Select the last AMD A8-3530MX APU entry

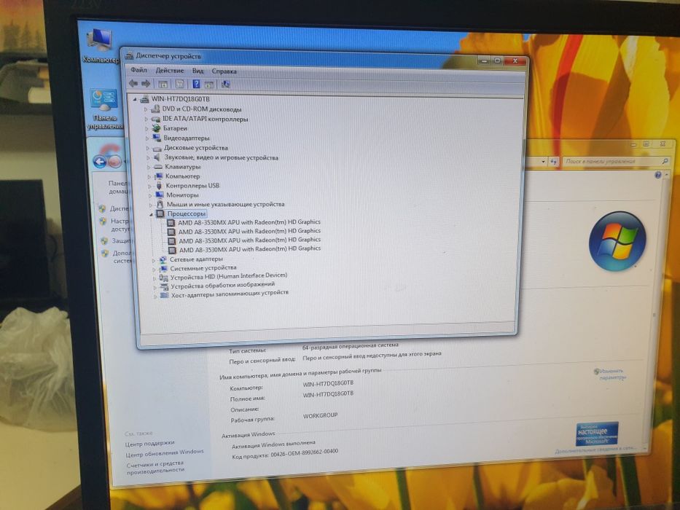(250, 249)
